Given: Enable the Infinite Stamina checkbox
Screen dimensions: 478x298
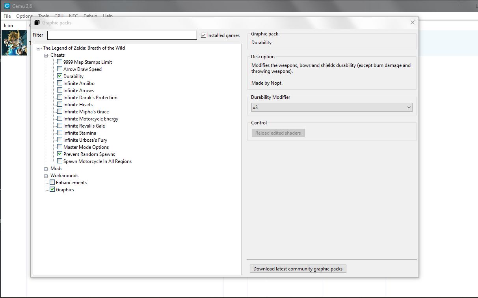Looking at the screenshot, I should (60, 133).
